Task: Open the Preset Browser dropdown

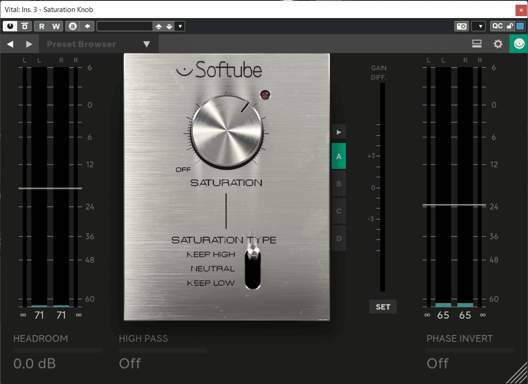Action: [99, 44]
